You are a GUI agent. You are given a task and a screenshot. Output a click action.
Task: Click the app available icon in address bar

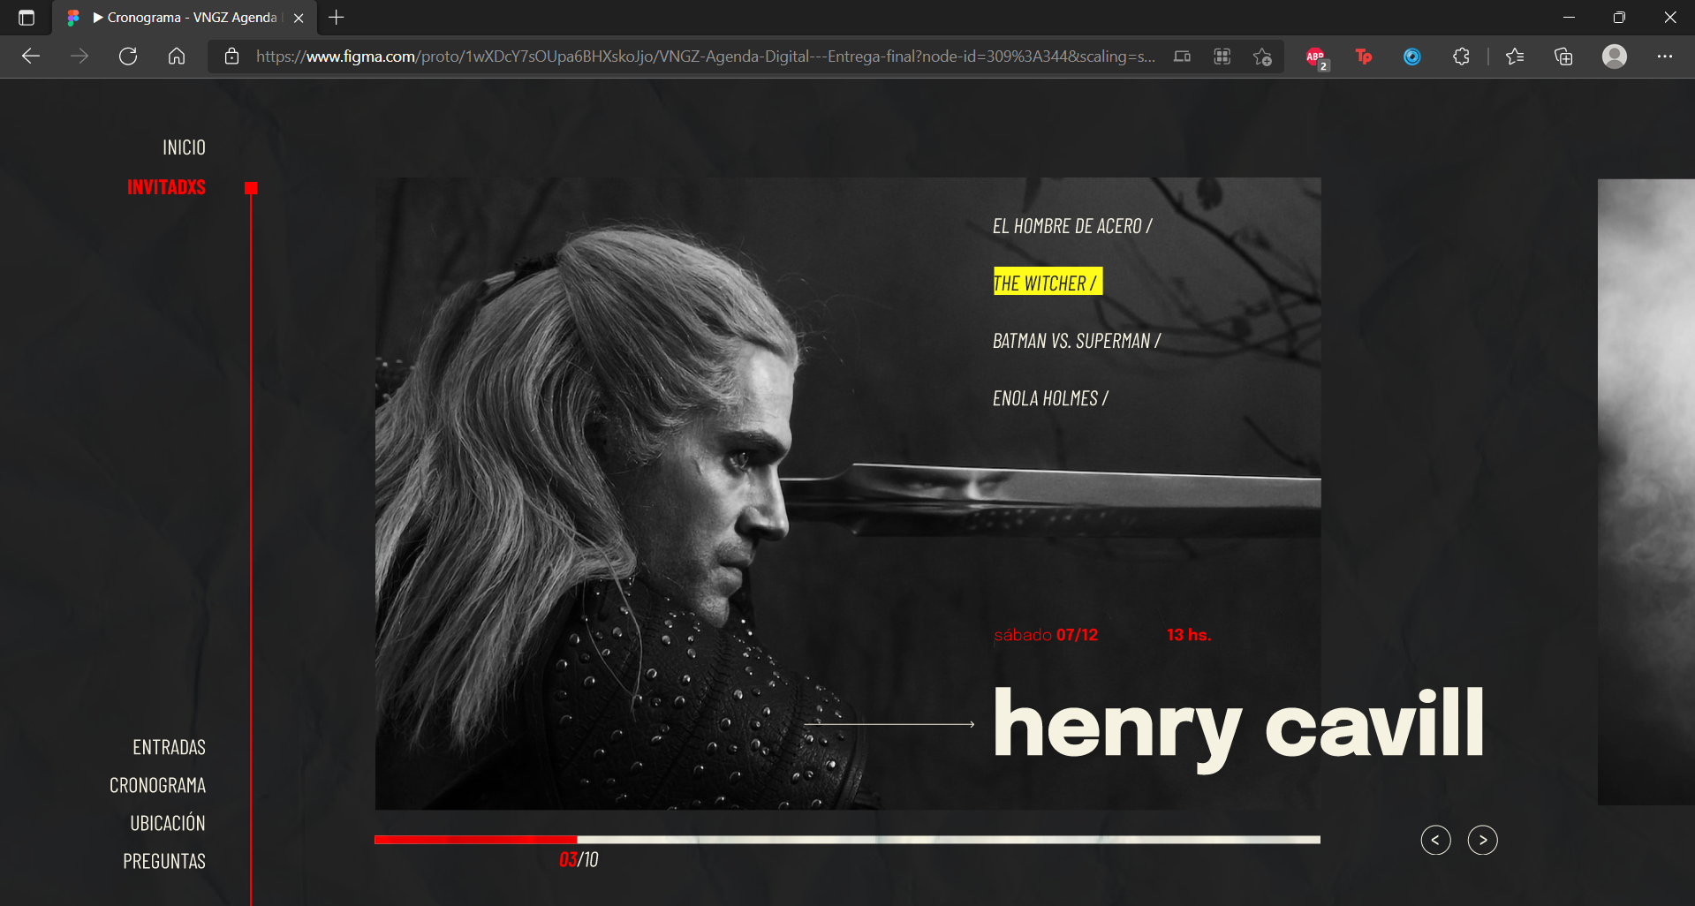(1182, 57)
